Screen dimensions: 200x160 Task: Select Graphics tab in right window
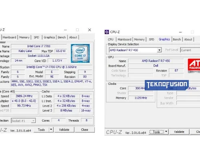tap(164, 39)
